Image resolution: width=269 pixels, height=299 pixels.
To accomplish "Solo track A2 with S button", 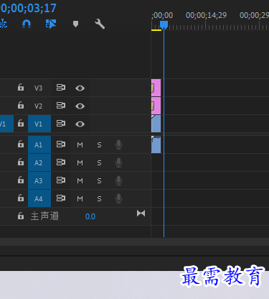I will [99, 163].
